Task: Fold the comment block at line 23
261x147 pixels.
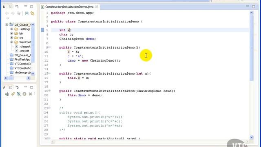Action: (49, 108)
